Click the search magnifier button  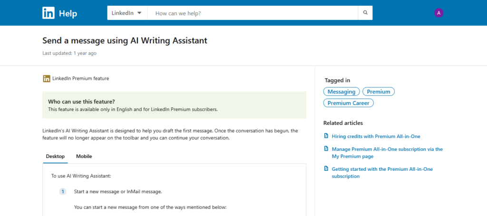365,13
